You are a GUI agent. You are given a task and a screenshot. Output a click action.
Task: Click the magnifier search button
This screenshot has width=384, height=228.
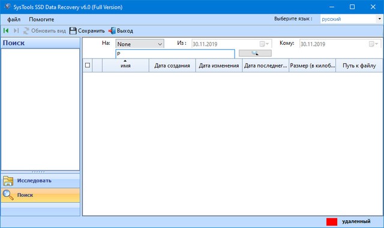tap(255, 53)
